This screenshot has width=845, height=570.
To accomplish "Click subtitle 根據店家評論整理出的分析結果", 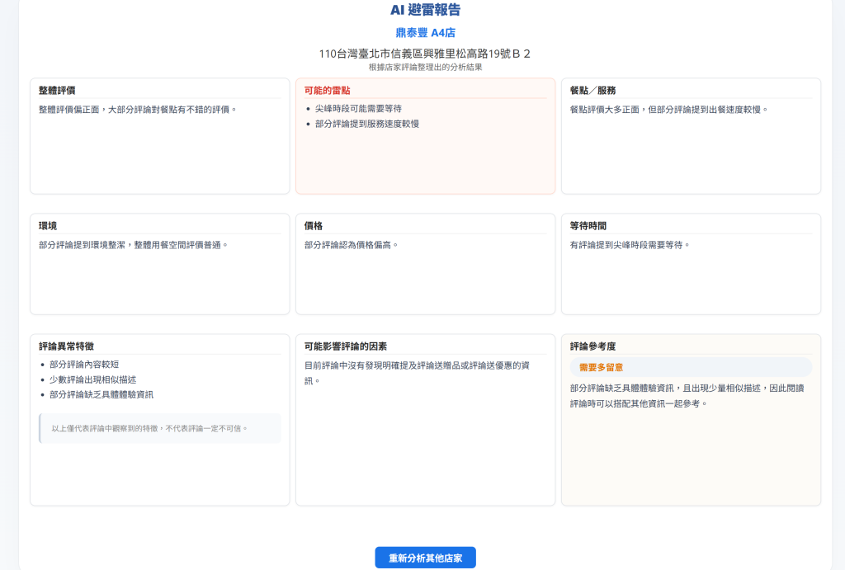I will (x=425, y=68).
